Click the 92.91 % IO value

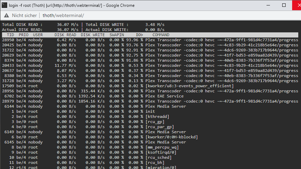tap(134, 50)
